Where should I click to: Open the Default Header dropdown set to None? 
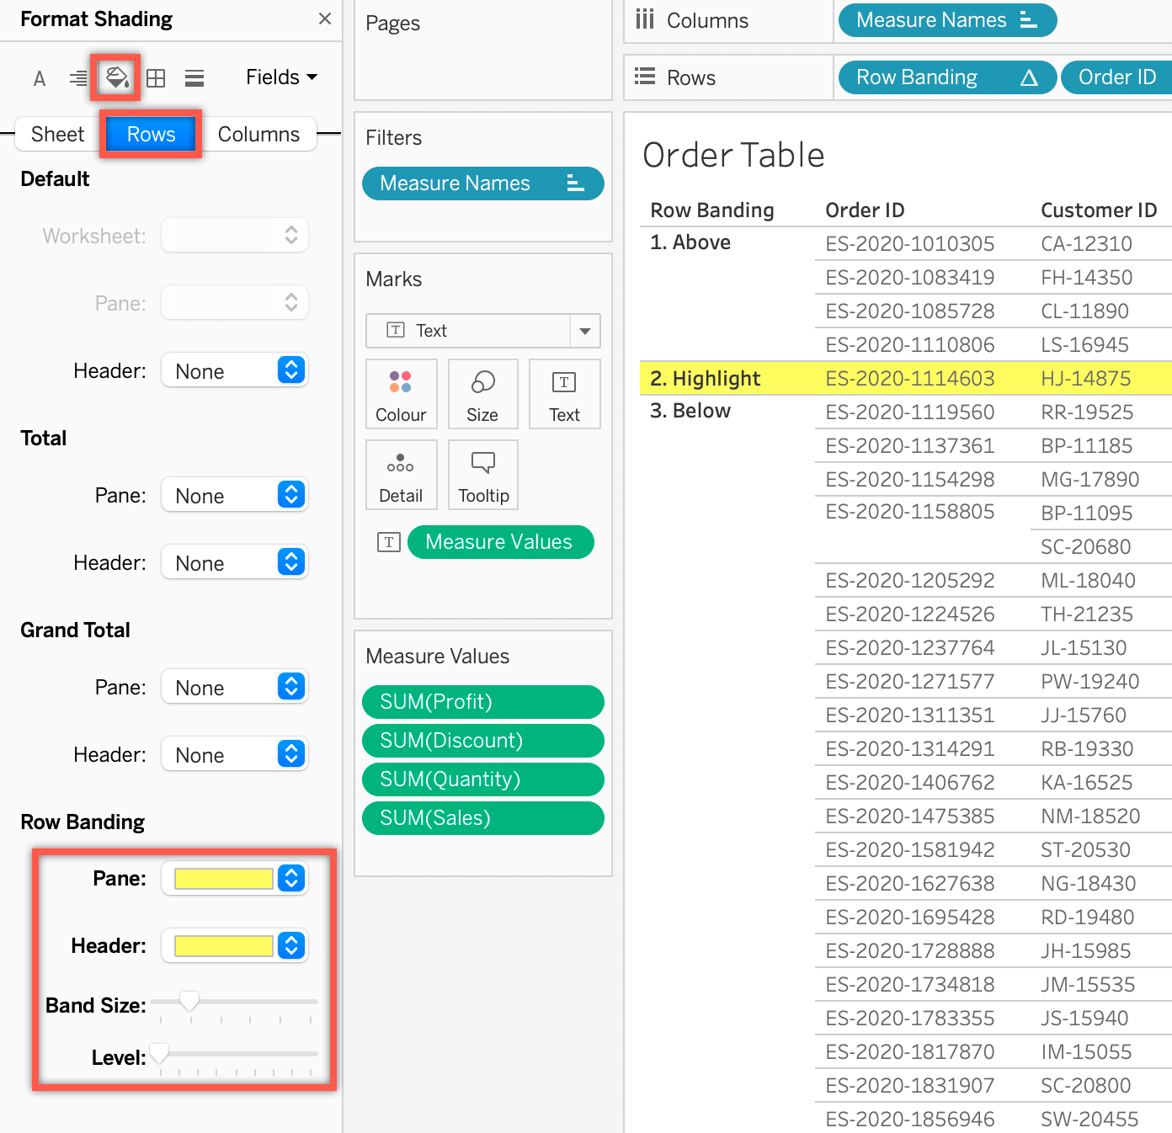coord(234,370)
